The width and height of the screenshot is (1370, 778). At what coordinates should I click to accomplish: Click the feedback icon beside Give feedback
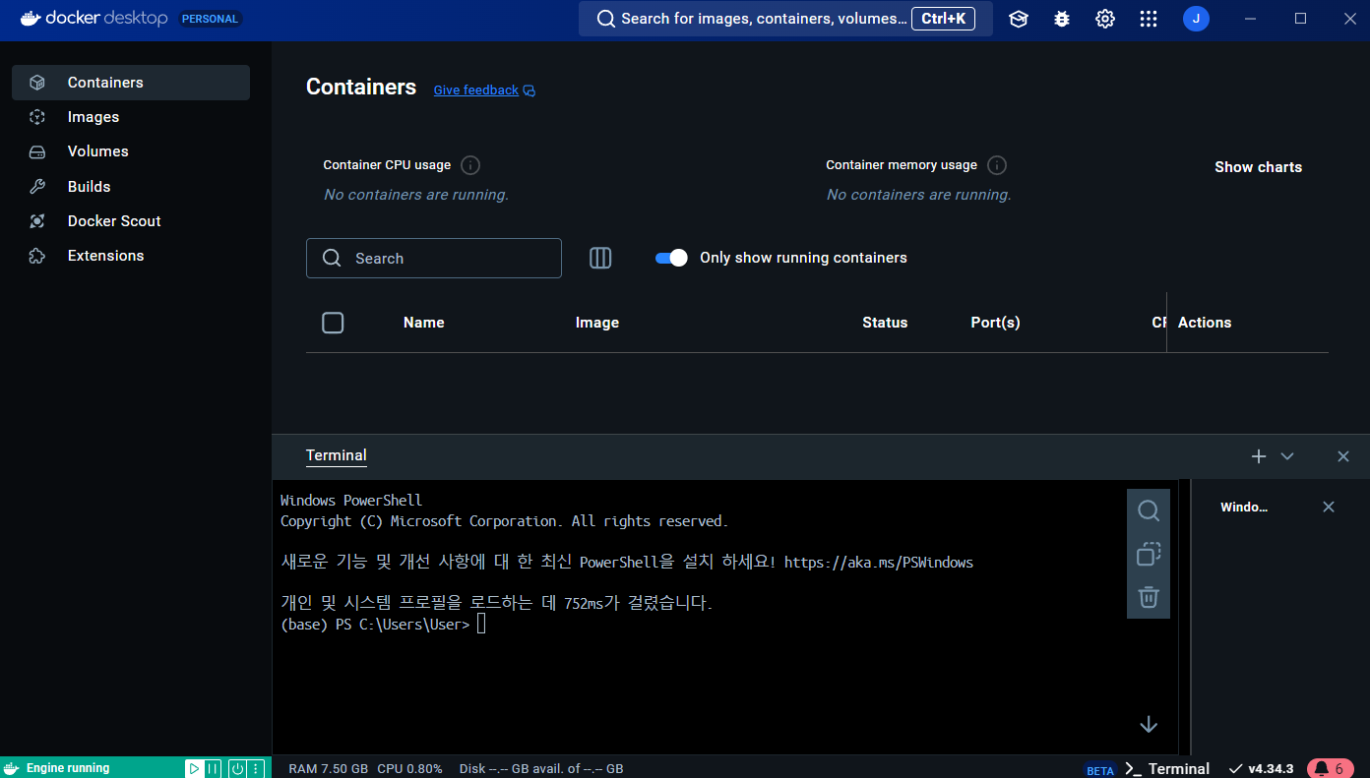pos(529,90)
